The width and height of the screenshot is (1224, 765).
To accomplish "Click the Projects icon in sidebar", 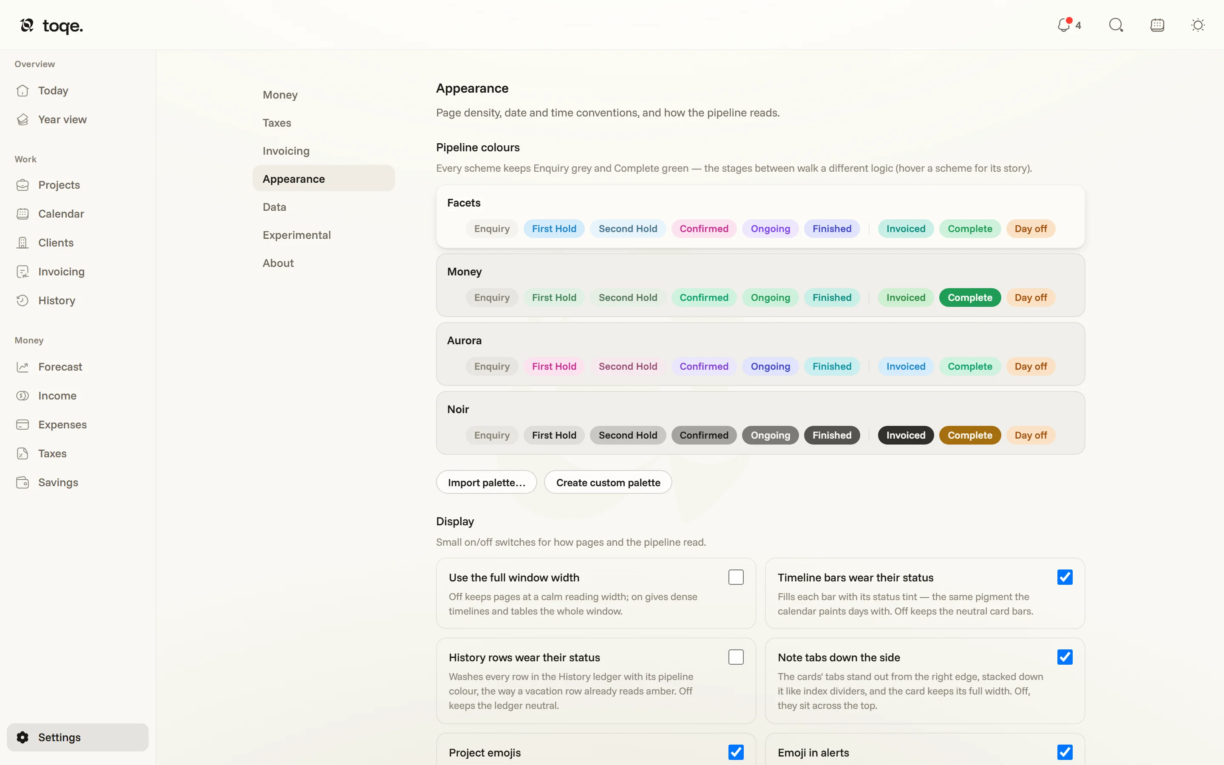I will [x=22, y=185].
